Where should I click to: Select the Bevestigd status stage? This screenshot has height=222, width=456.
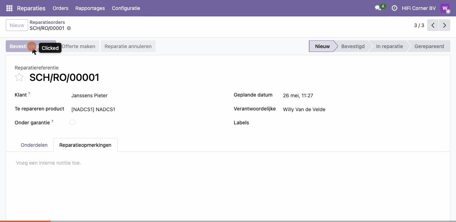coord(353,46)
